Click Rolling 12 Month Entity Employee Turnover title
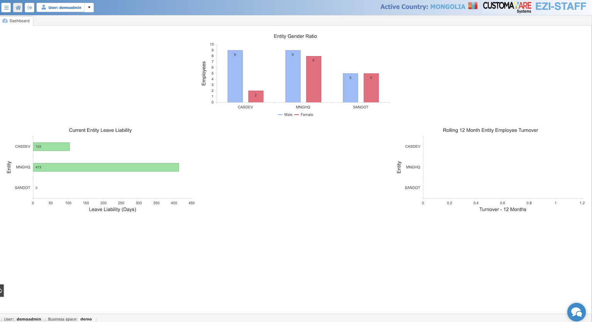The image size is (592, 322). tap(491, 130)
